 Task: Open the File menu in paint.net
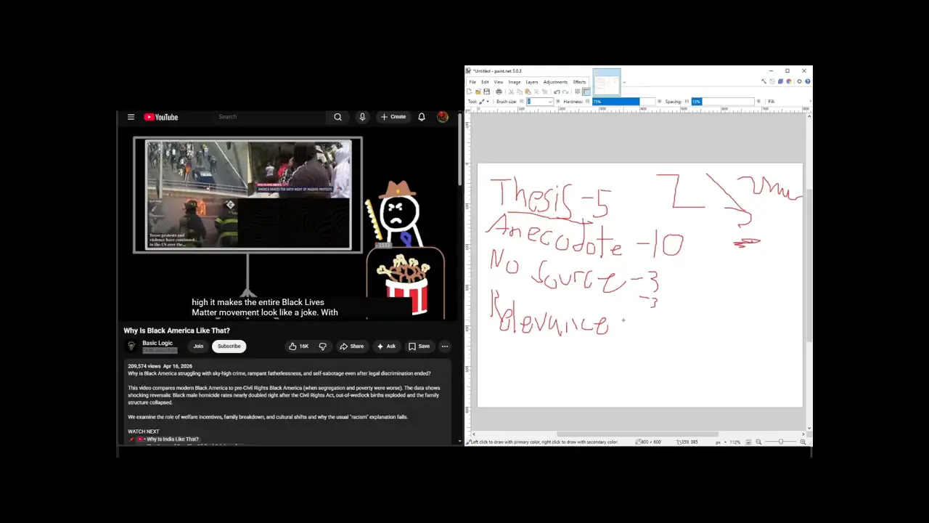(472, 82)
